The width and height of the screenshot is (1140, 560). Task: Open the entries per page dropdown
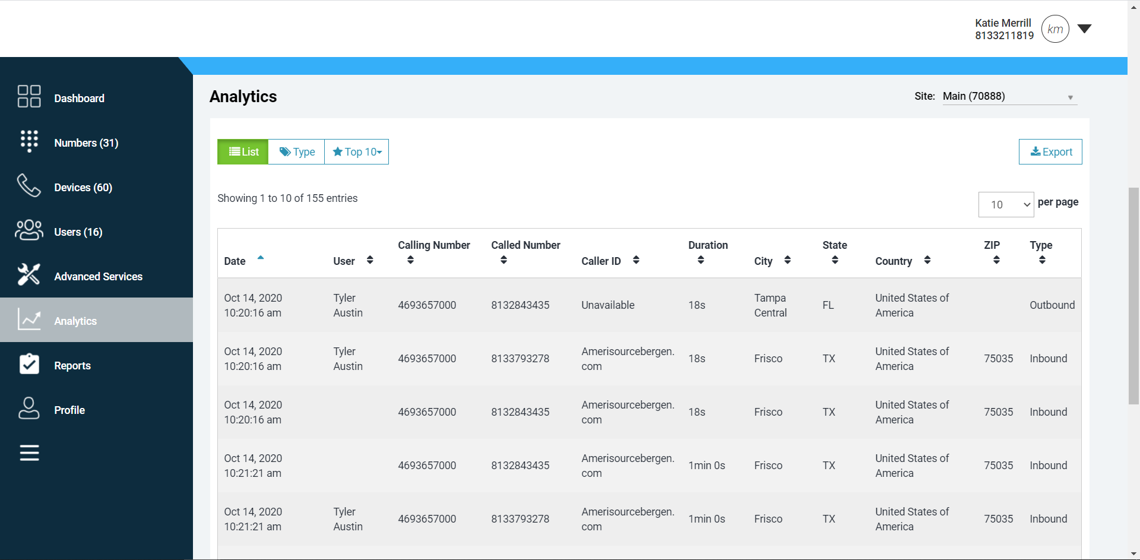tap(1006, 204)
